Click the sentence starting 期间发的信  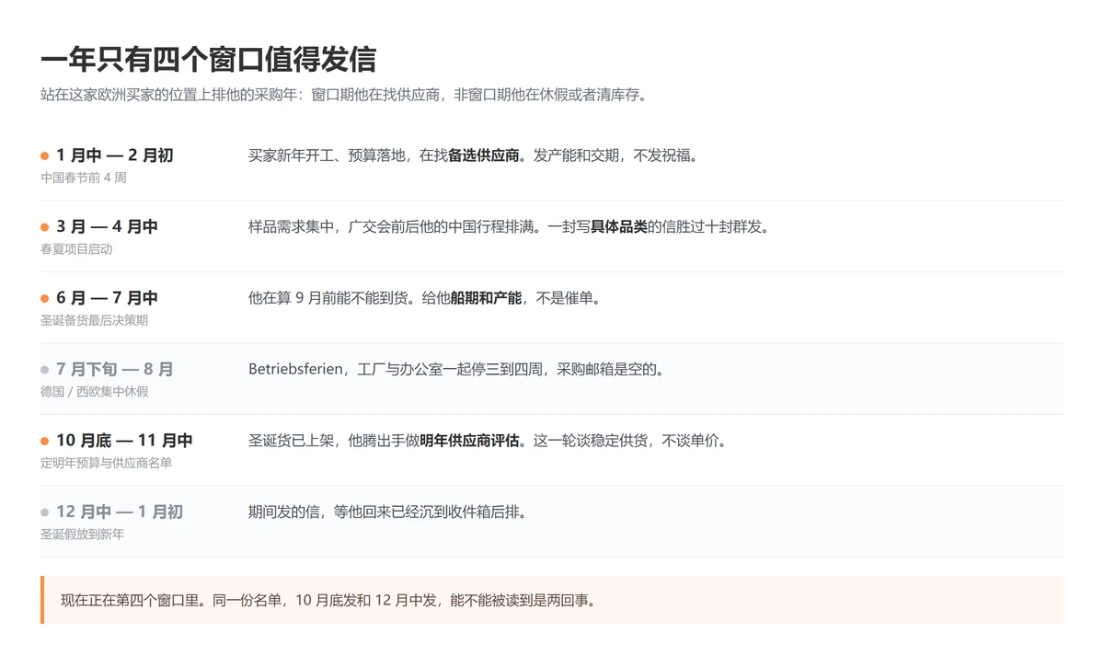(x=390, y=512)
